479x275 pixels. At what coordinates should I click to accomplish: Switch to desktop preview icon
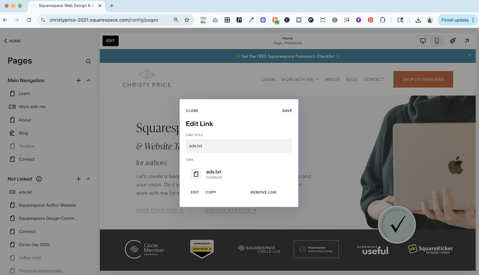423,41
